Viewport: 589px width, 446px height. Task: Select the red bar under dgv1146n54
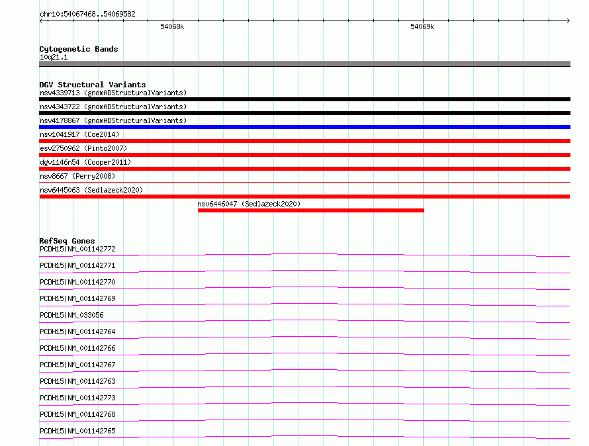(304, 169)
